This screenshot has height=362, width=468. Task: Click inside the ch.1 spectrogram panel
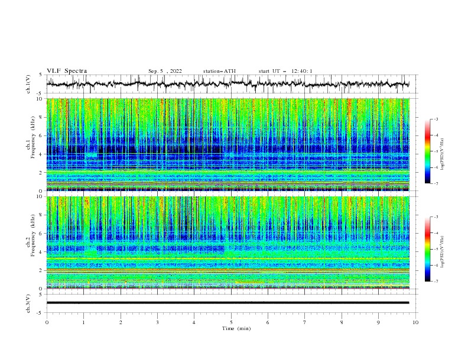pyautogui.click(x=228, y=144)
